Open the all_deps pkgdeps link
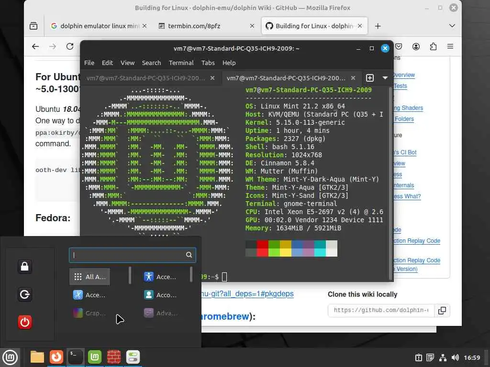This screenshot has height=367, width=490. 248,294
